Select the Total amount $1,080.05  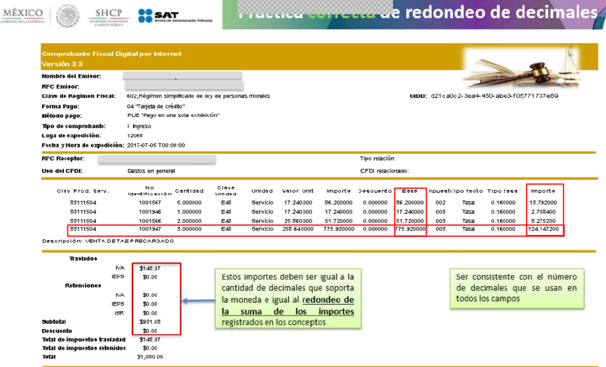[151, 357]
